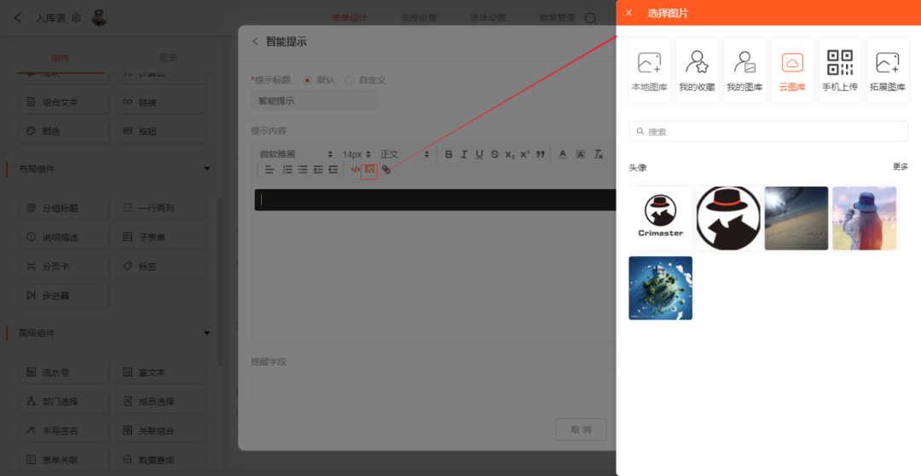Click the image search input field
Image resolution: width=921 pixels, height=476 pixels.
[768, 131]
